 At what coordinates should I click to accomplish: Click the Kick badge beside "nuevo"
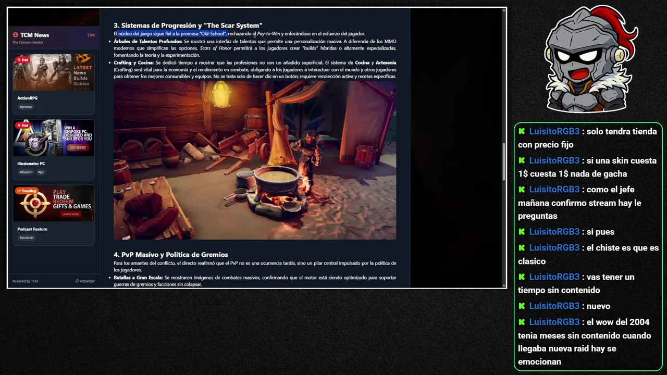[522, 306]
